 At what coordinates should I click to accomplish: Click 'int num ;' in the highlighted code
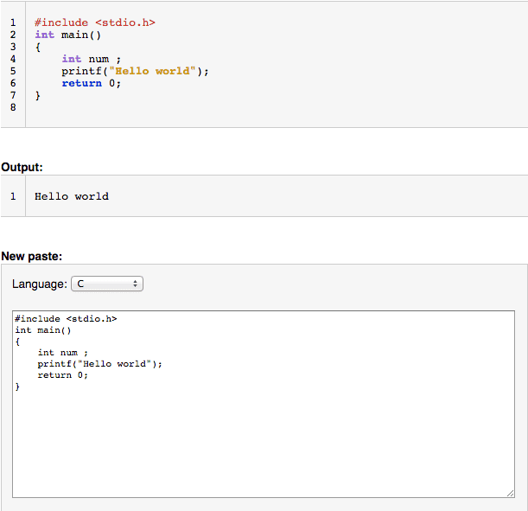point(91,59)
